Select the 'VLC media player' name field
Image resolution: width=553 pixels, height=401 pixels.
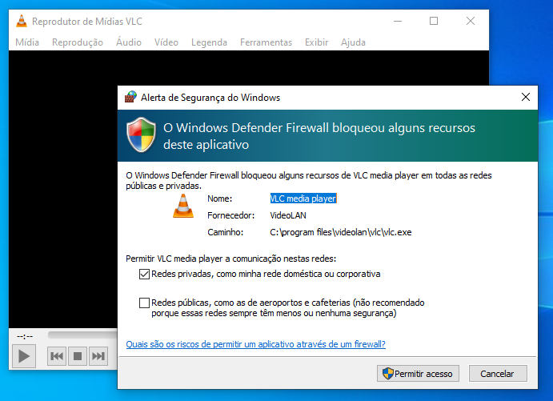[x=303, y=198]
